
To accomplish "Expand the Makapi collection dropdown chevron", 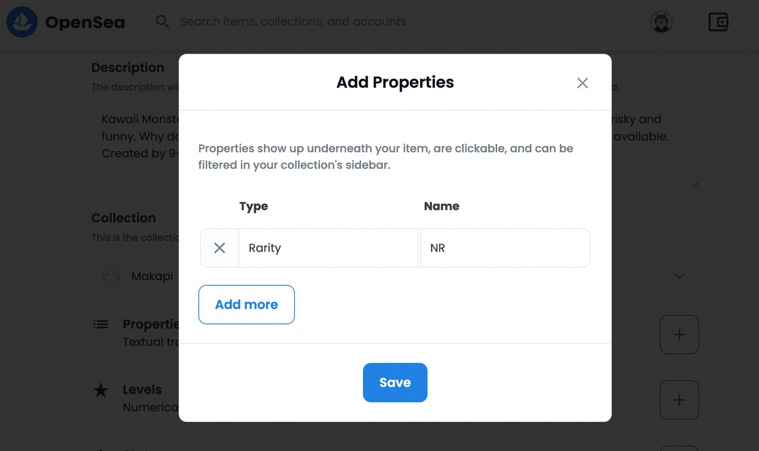I will coord(679,276).
